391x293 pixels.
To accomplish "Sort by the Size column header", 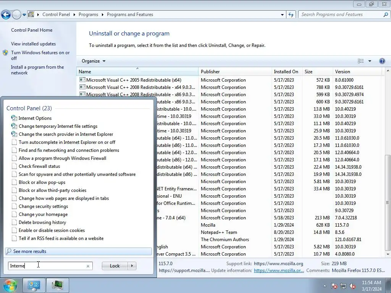I will pos(317,71).
